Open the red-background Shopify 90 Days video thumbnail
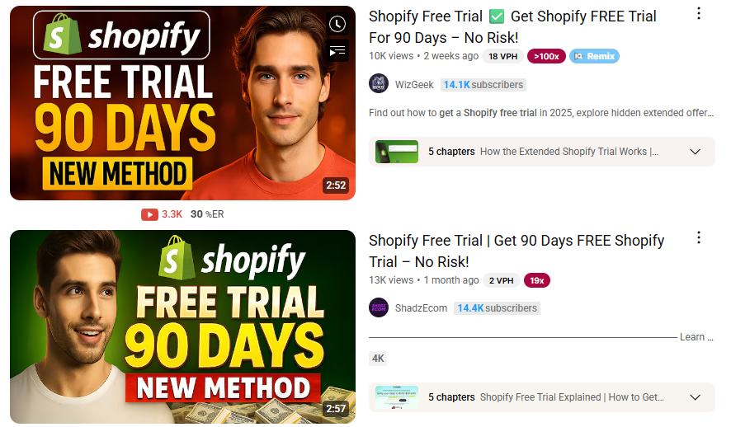 (183, 103)
